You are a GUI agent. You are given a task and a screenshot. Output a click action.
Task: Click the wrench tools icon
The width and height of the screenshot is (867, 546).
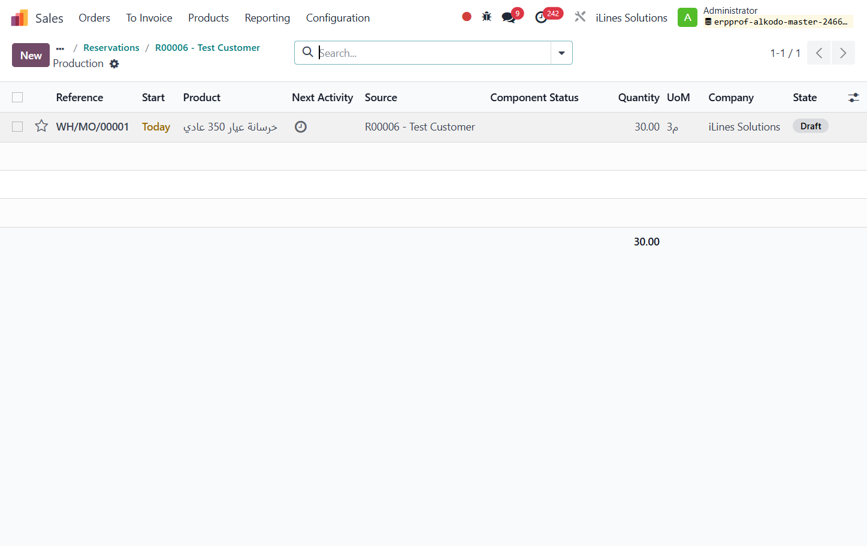pos(580,17)
